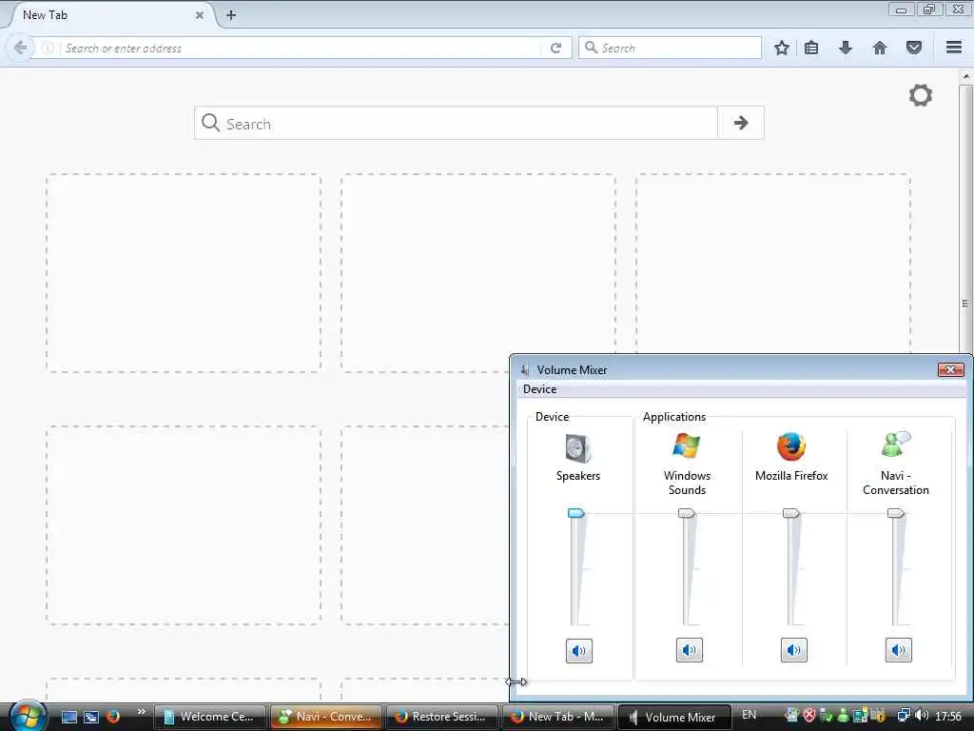Image resolution: width=974 pixels, height=731 pixels.
Task: Mute Navi - Conversation audio
Action: click(x=898, y=650)
